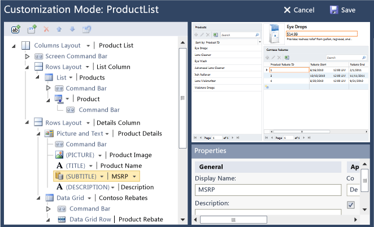This screenshot has height=227, width=374.
Task: Click the Cancel button
Action: coord(299,10)
